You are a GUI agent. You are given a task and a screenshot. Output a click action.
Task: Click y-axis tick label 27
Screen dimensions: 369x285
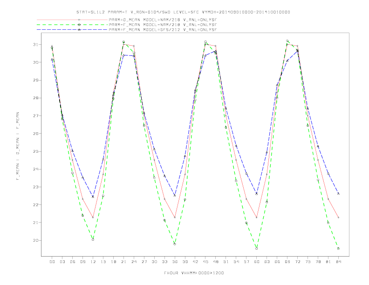click(x=35, y=115)
